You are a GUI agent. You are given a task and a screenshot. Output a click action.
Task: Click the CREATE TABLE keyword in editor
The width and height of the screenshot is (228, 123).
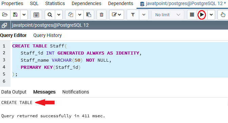(30, 46)
